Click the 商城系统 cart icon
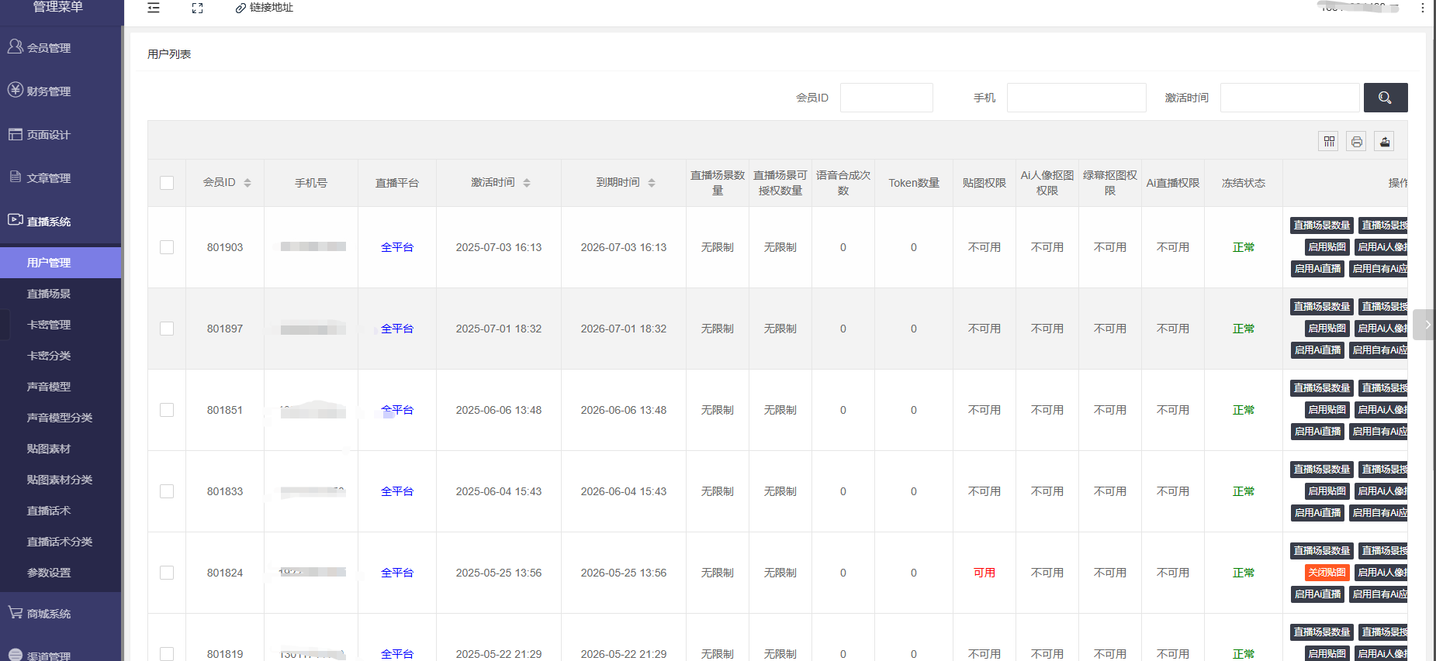Screen dimensions: 1436x661 [x=15, y=612]
